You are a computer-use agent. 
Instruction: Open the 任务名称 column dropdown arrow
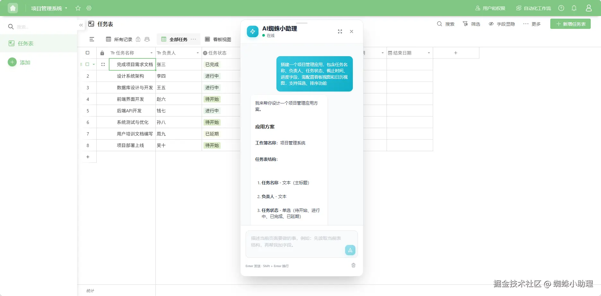[152, 53]
